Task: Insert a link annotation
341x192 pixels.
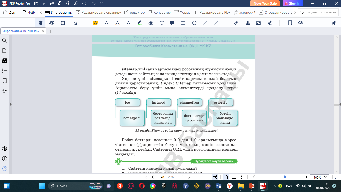Action: click(x=236, y=23)
